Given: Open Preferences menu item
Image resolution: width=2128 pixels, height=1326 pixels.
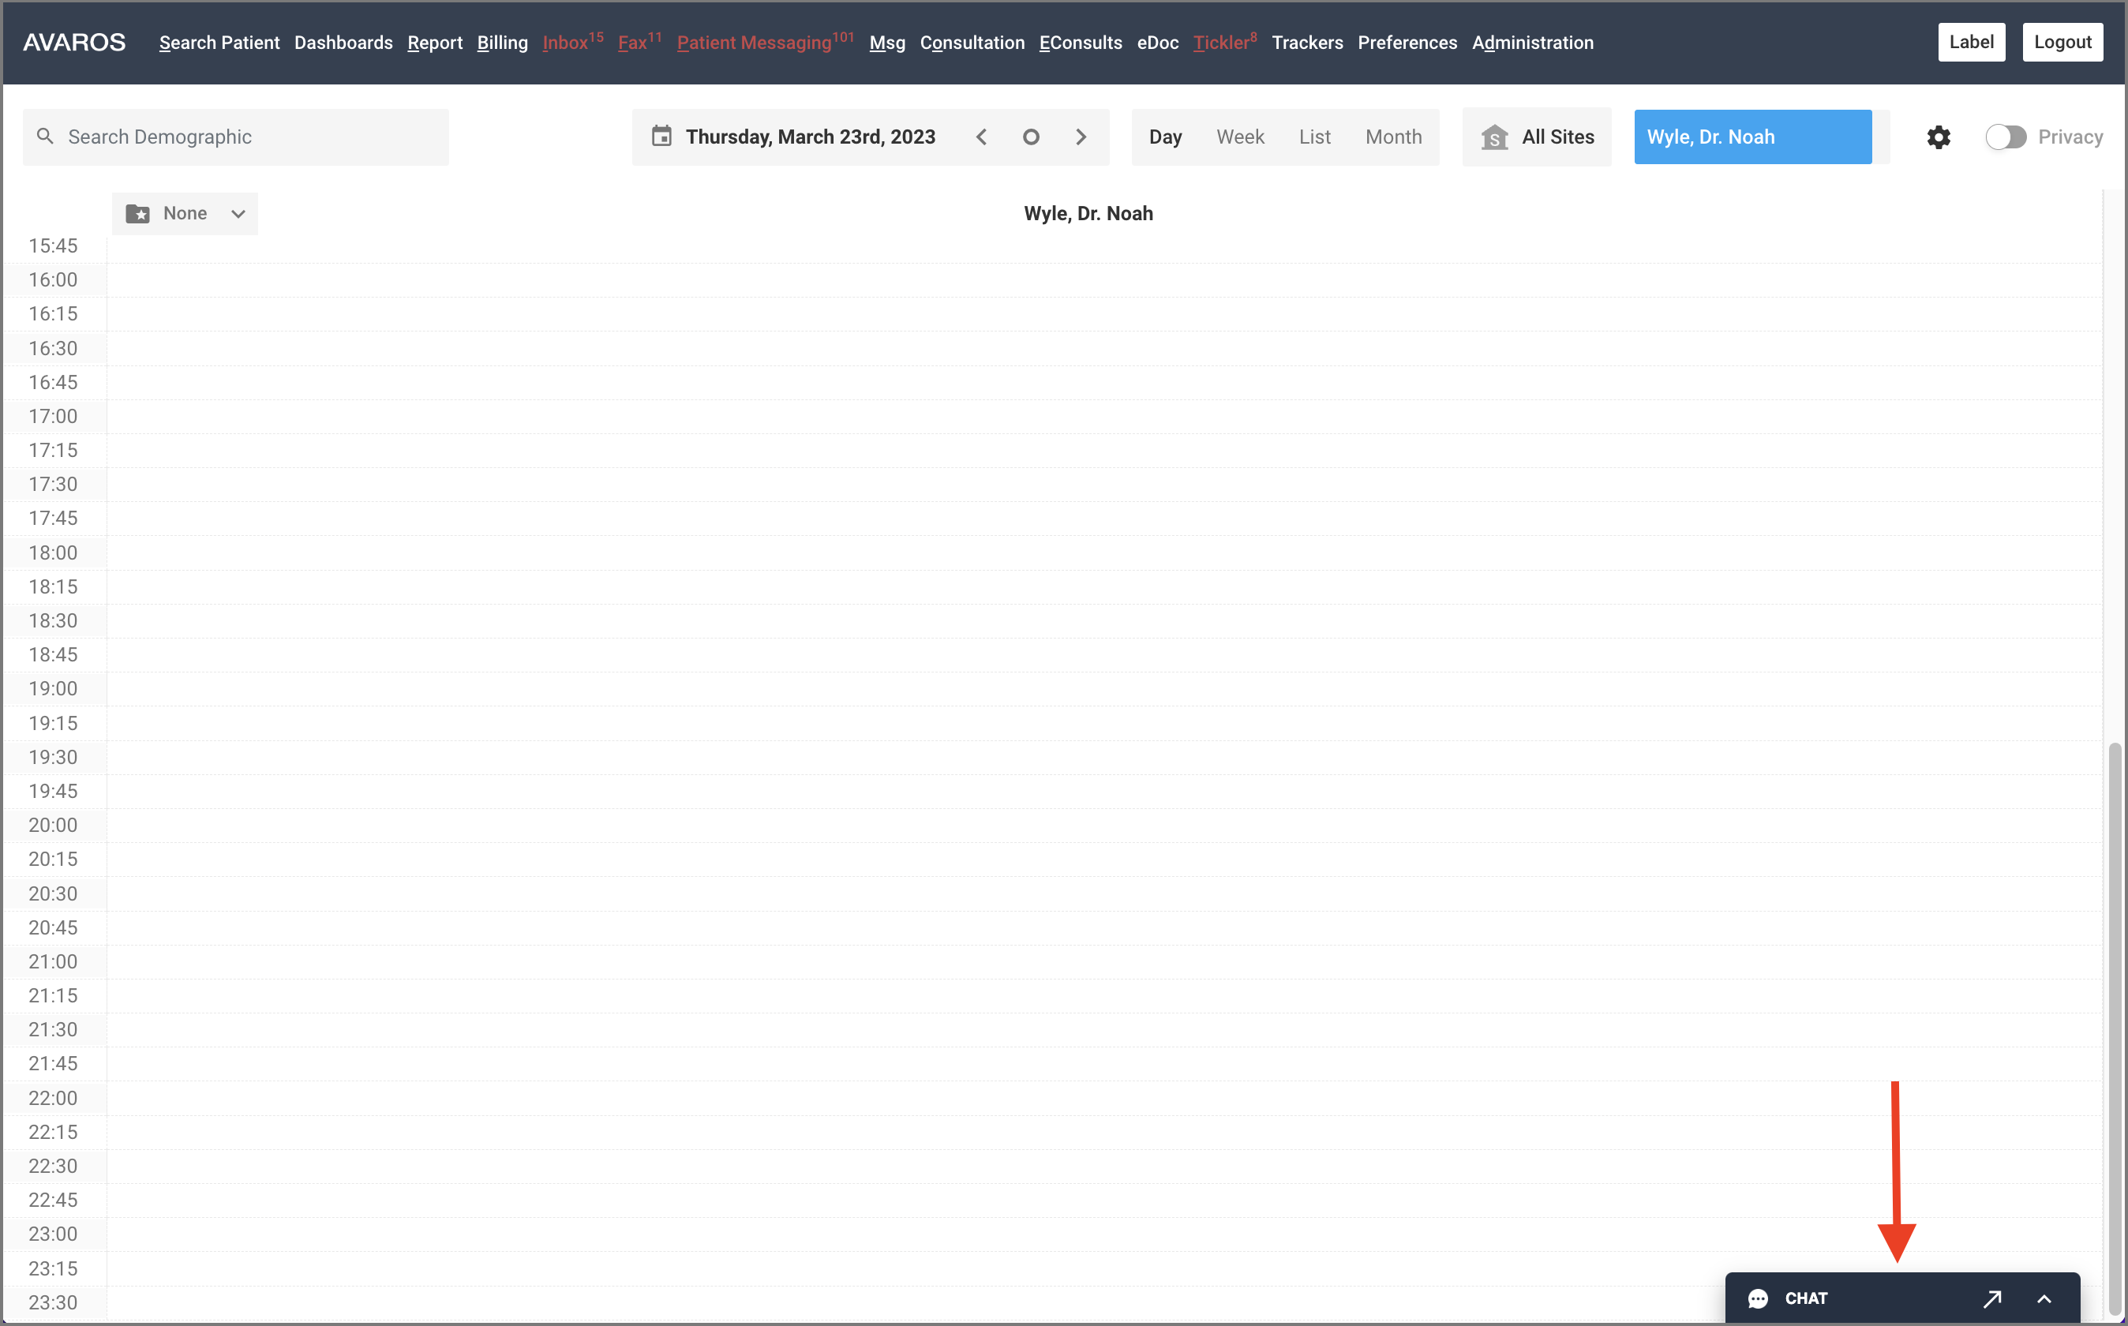Looking at the screenshot, I should point(1407,42).
